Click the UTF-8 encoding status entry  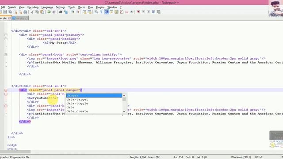pyautogui.click(x=259, y=157)
